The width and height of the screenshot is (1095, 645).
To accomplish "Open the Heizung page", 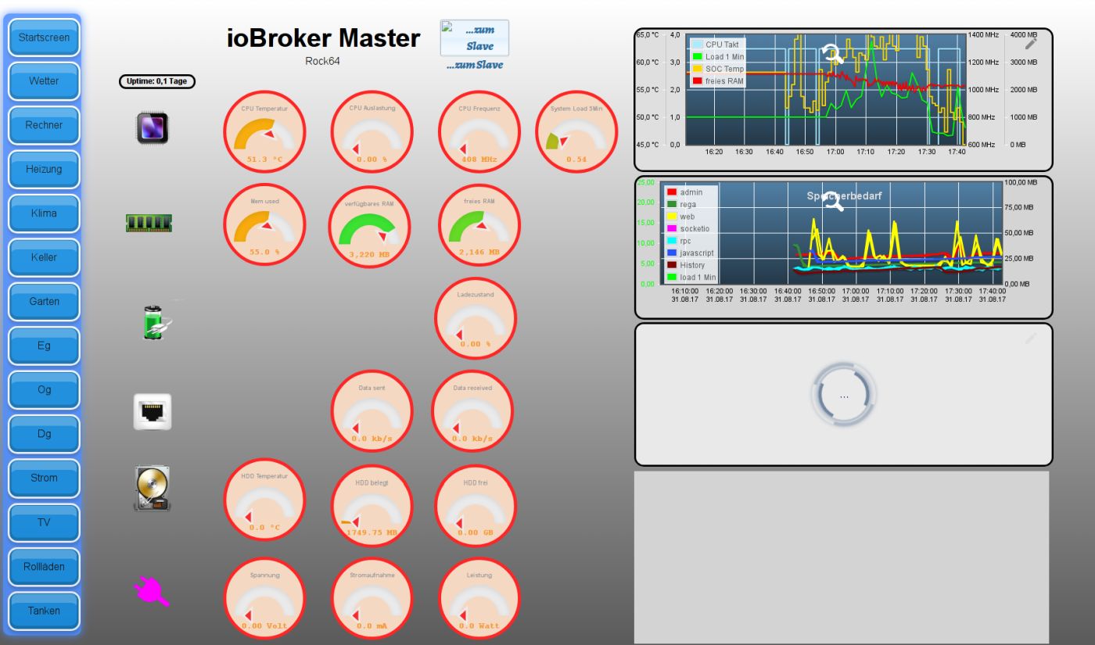I will 44,170.
